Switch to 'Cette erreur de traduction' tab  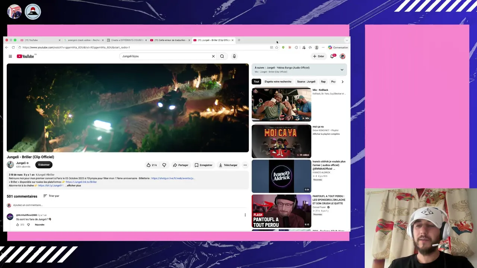click(170, 40)
